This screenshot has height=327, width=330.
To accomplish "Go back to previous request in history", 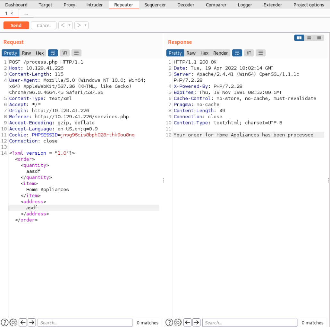I will [x=63, y=25].
